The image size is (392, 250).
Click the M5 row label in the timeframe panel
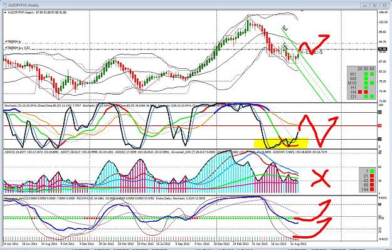point(353,78)
